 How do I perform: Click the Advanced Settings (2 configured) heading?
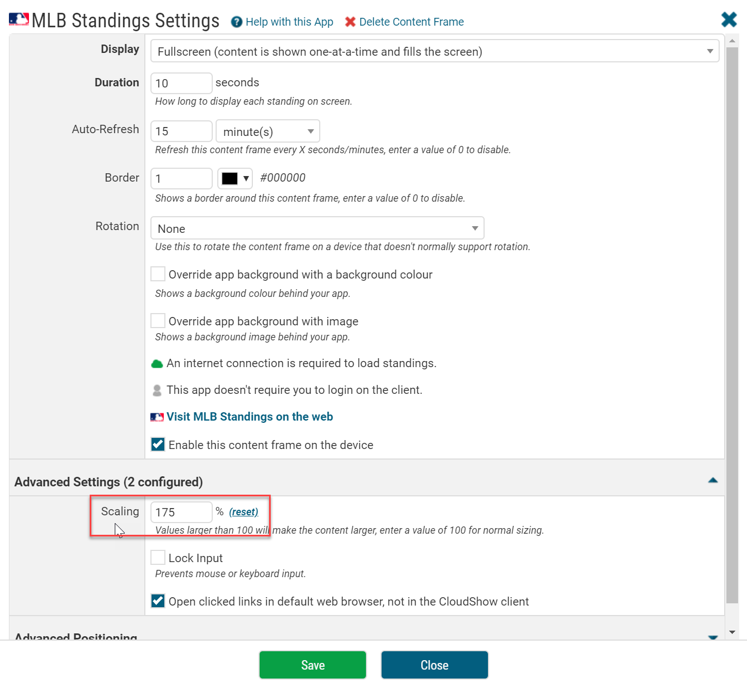[109, 482]
